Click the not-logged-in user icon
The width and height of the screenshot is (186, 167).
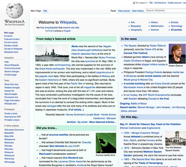click(134, 3)
